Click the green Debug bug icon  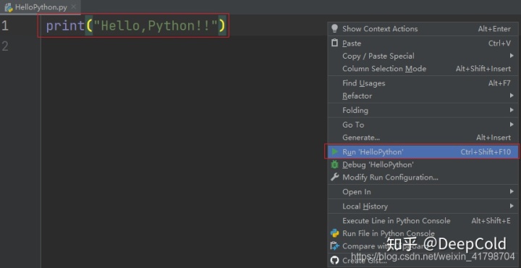[x=334, y=164]
